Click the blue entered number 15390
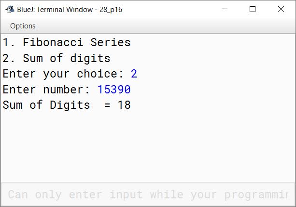 [114, 90]
